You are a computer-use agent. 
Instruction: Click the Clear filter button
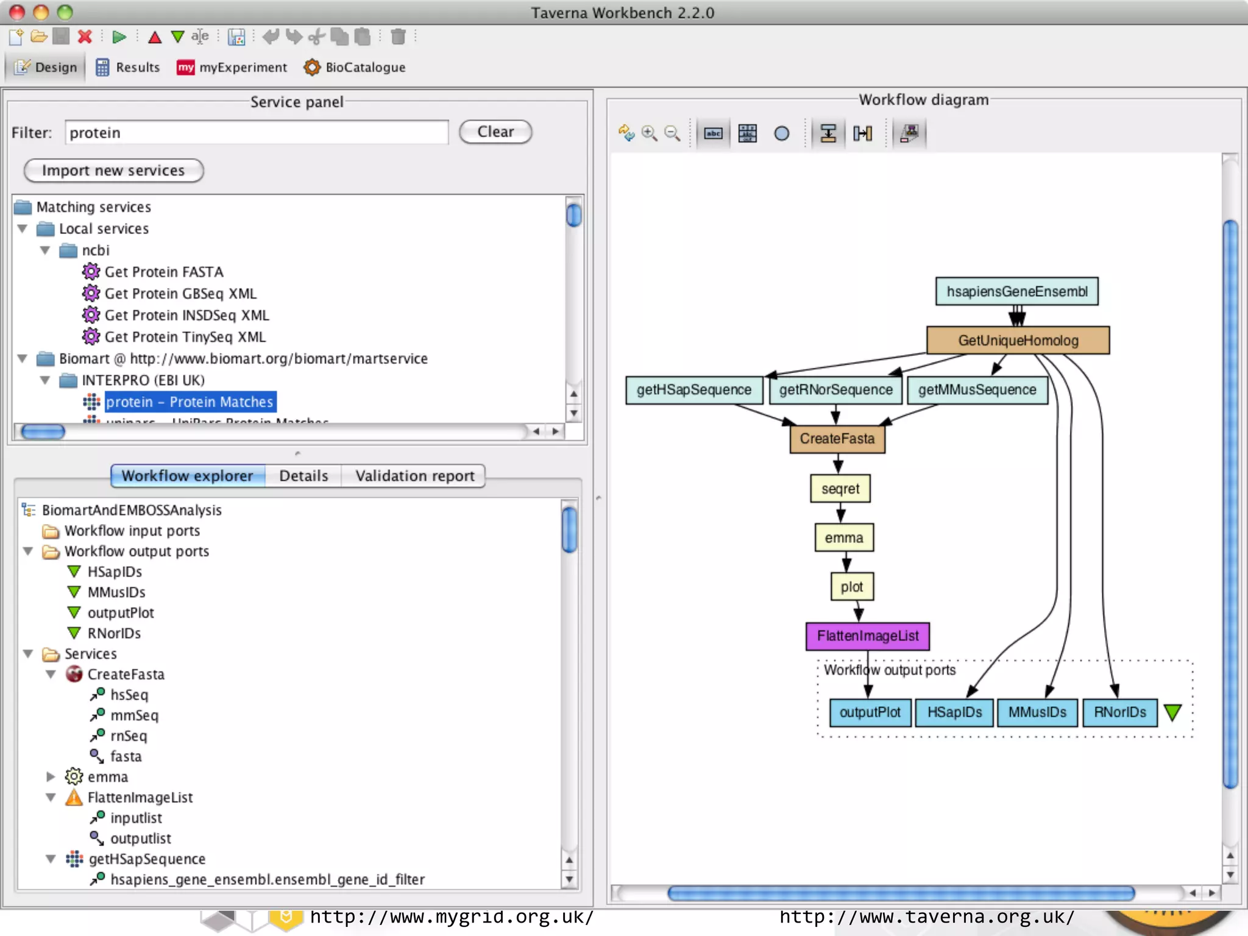click(495, 132)
